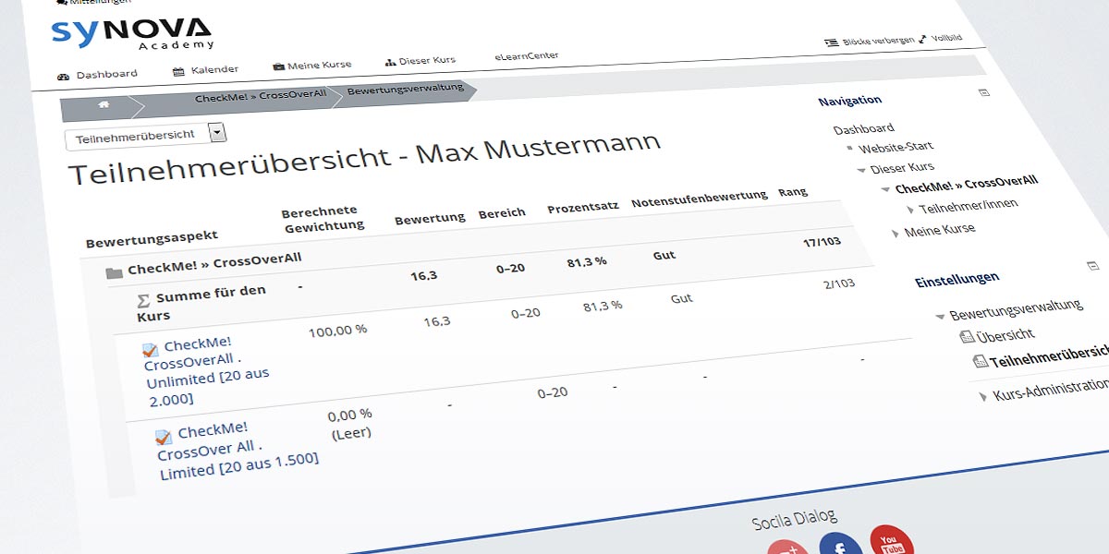Click the Berechnete Gewichtung column header
The width and height of the screenshot is (1109, 554).
tap(323, 219)
